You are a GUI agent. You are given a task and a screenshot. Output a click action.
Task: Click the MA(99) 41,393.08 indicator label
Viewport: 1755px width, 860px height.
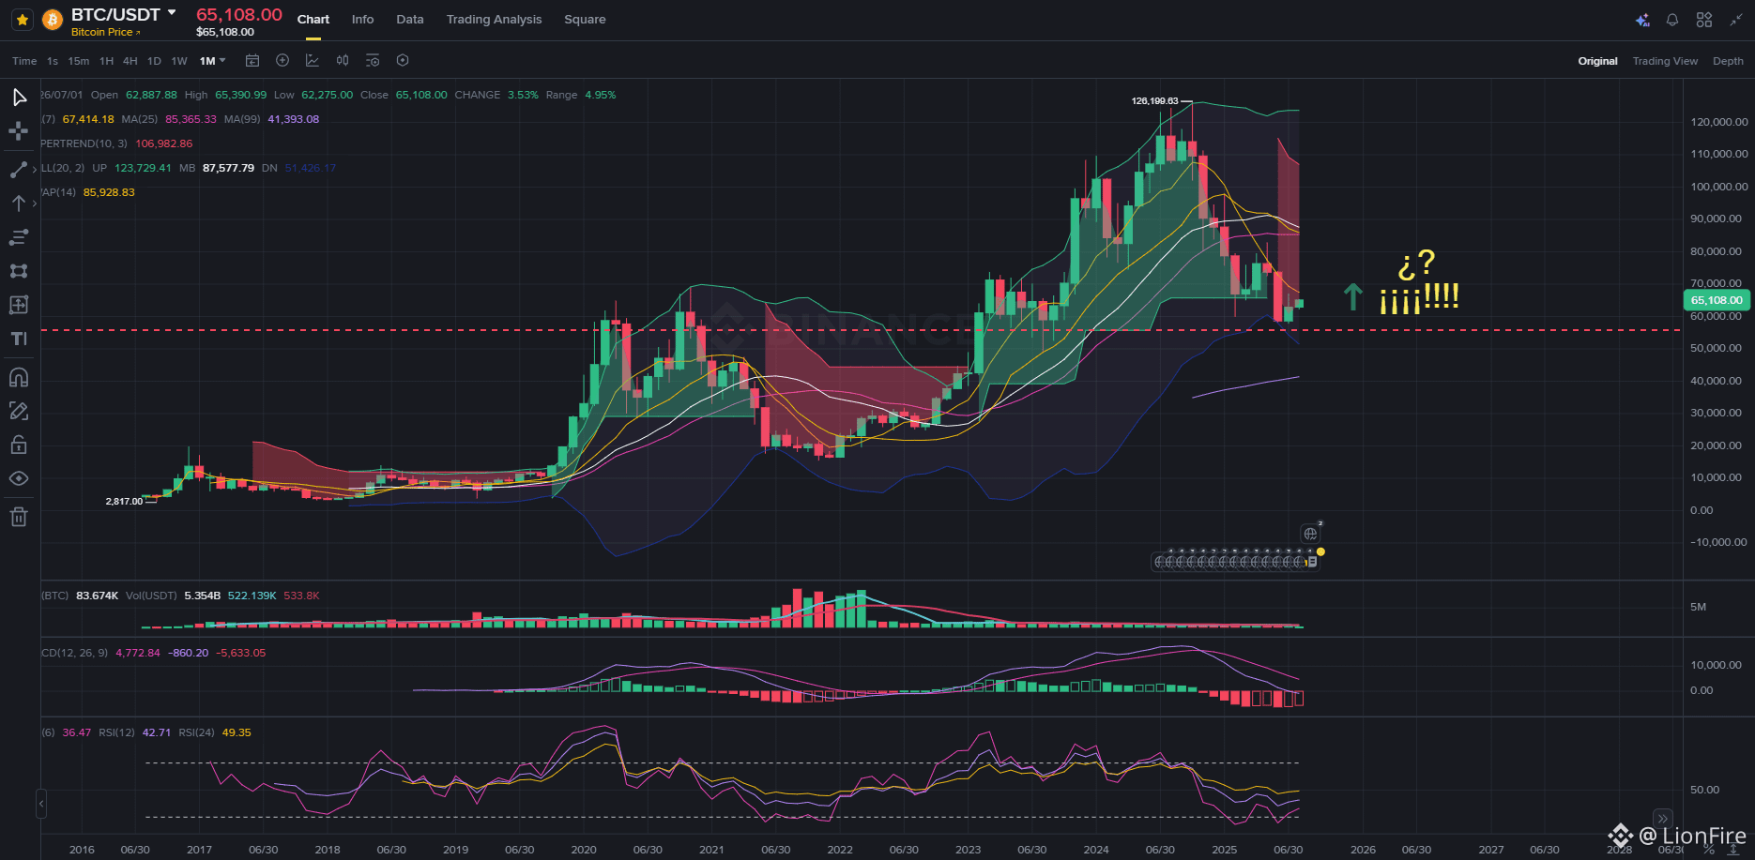click(x=271, y=119)
